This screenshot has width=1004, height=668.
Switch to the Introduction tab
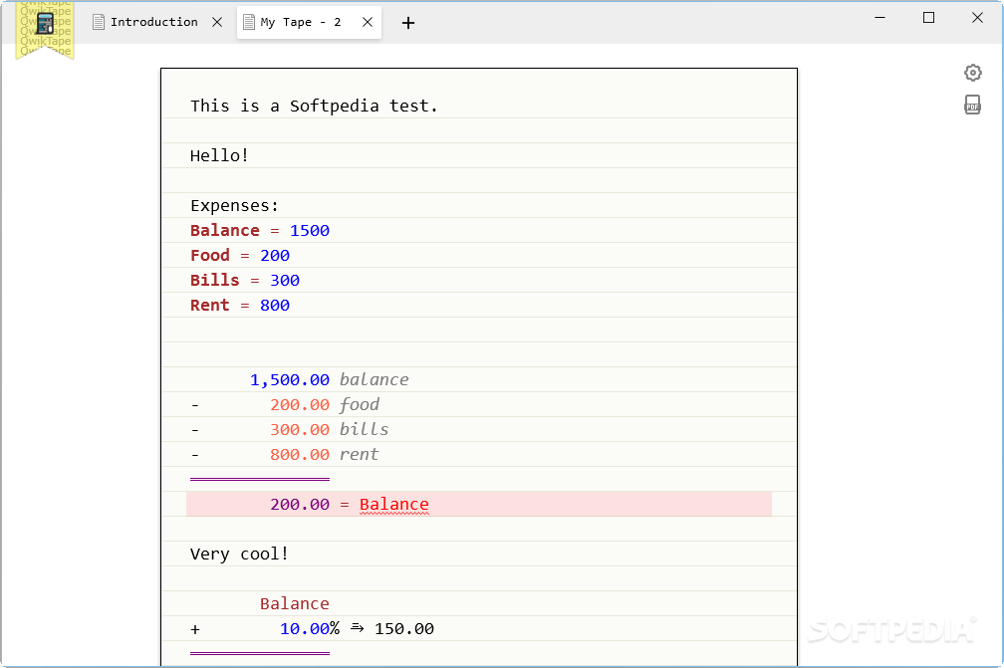(153, 22)
